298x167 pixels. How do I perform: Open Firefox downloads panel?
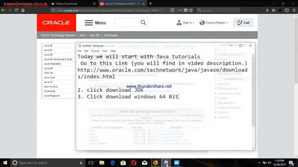click(x=267, y=10)
